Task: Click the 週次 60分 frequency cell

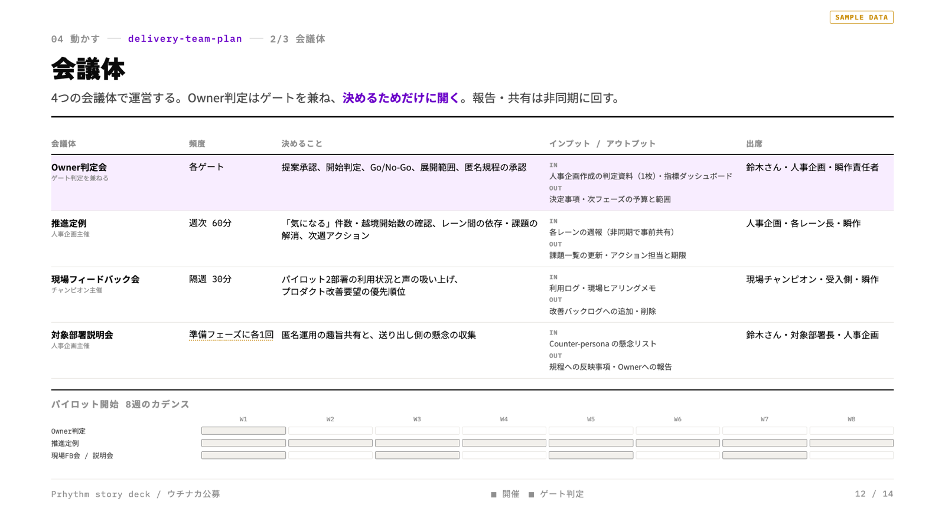Action: click(x=210, y=223)
